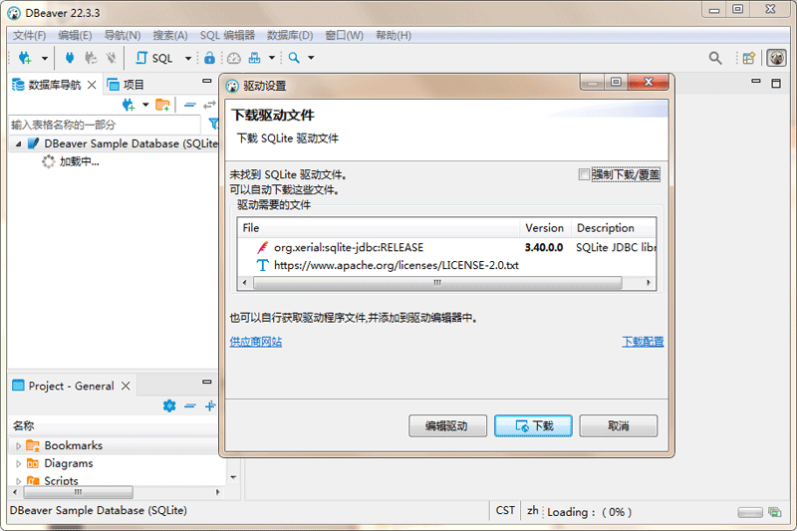Expand the SQL editor dropdown arrow
The width and height of the screenshot is (797, 531).
[188, 59]
